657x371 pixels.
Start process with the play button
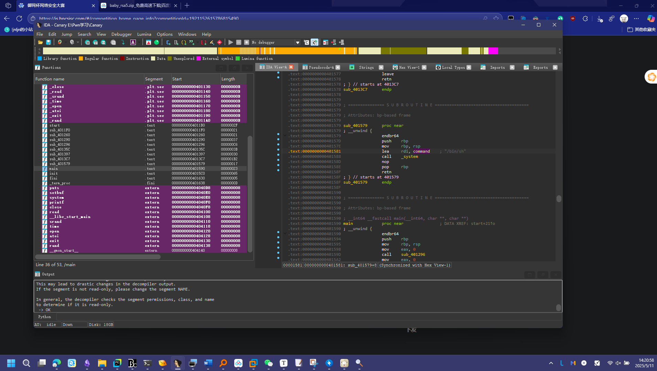pyautogui.click(x=231, y=42)
